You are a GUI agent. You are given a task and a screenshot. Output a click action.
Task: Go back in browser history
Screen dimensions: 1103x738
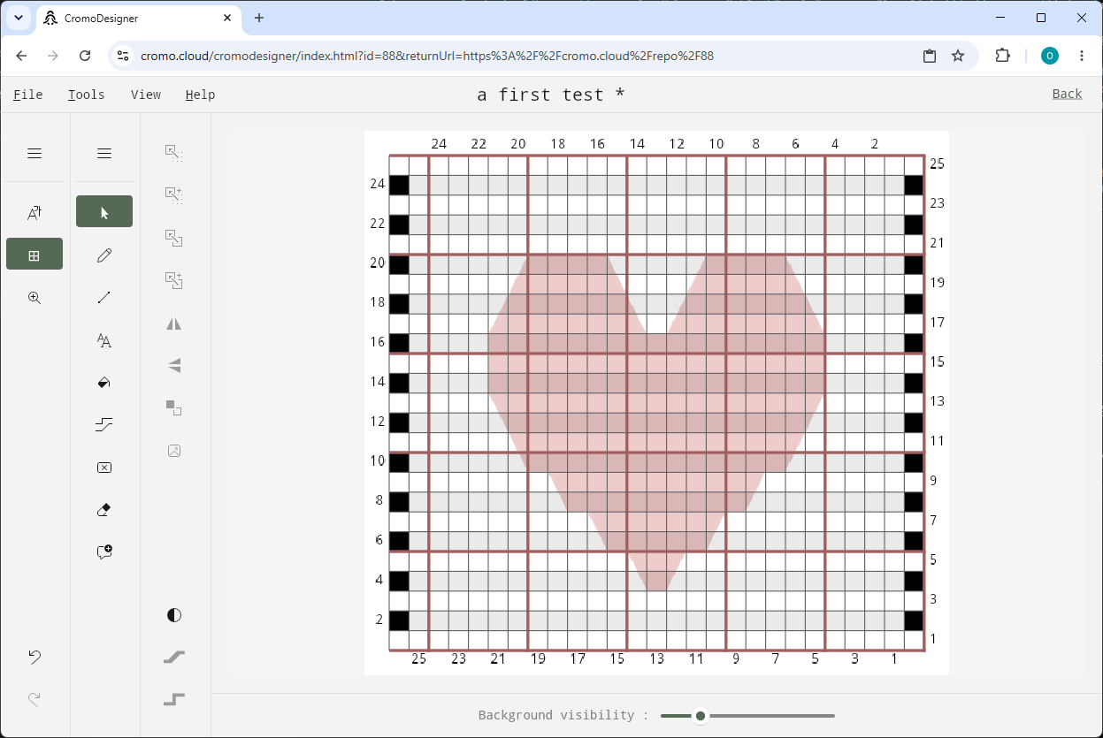[x=22, y=56]
